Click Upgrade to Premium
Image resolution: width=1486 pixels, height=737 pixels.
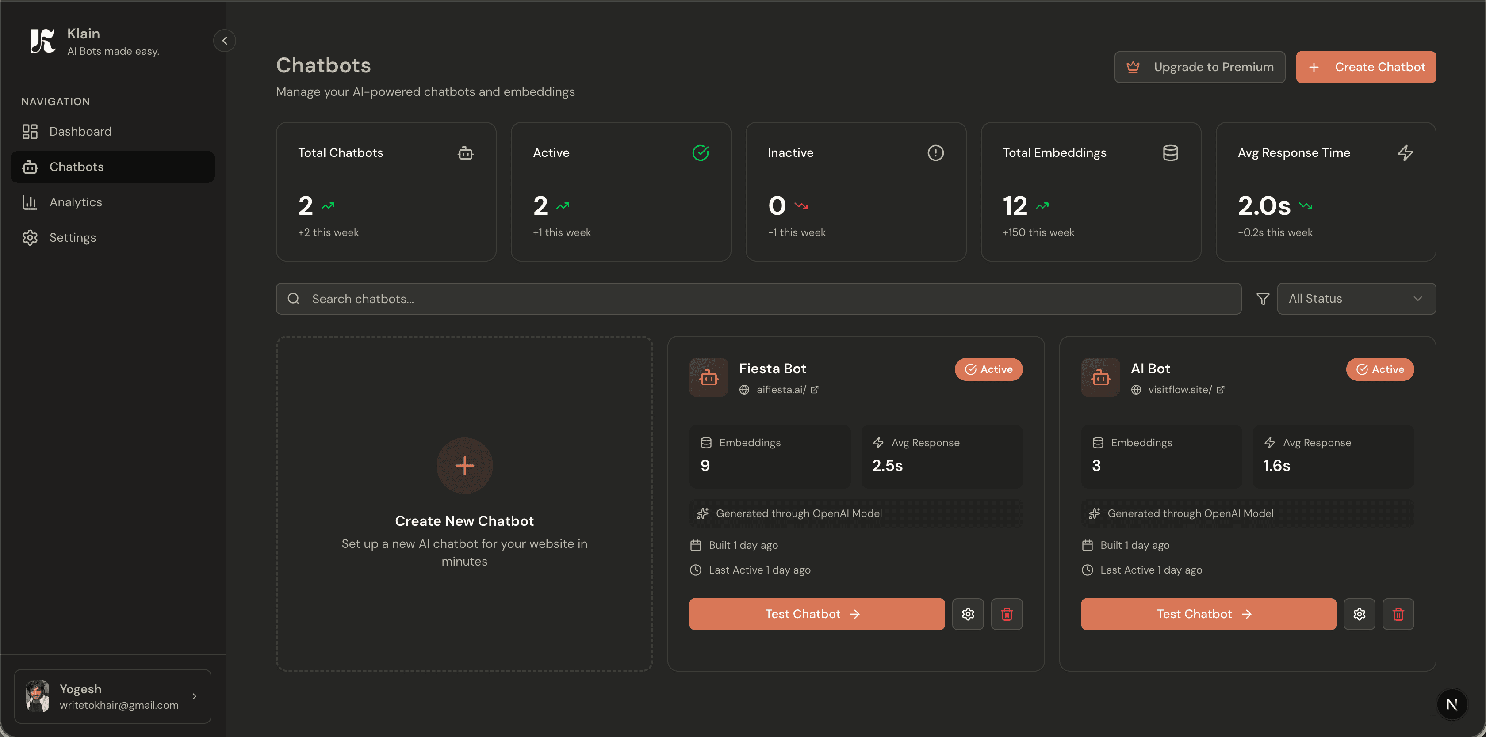click(1200, 67)
